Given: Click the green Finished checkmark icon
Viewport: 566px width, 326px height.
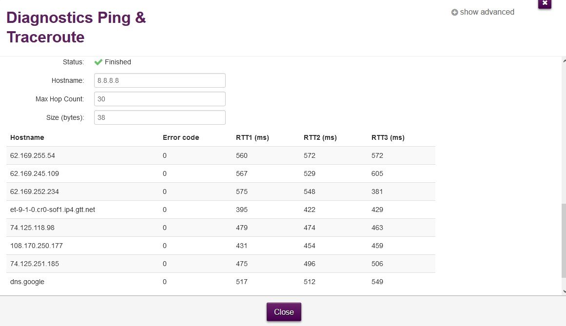Looking at the screenshot, I should click(x=98, y=62).
